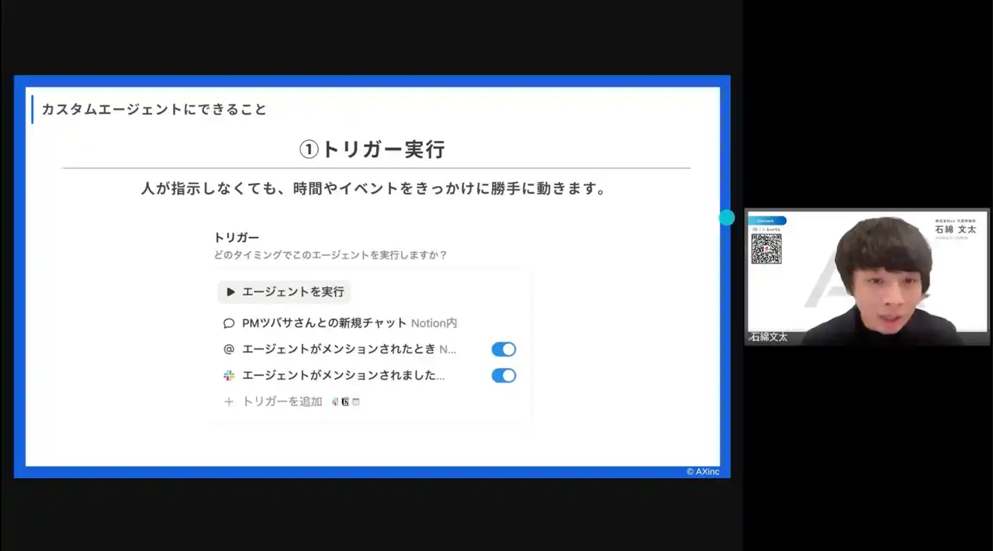Viewport: 993px width, 551px height.
Task: Select small calendar icon after トリガーを追加
Action: click(x=356, y=401)
